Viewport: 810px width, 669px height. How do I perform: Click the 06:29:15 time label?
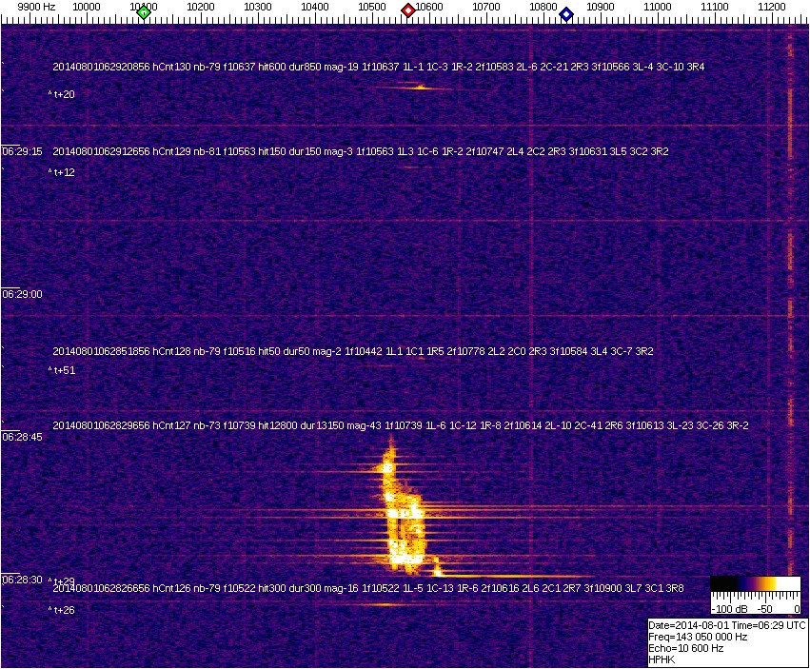22,151
